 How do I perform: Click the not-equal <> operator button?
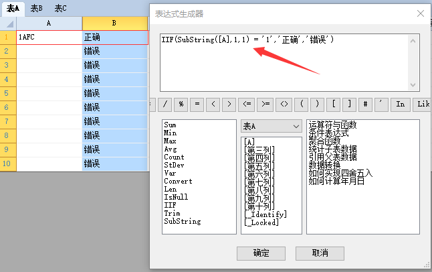click(284, 104)
